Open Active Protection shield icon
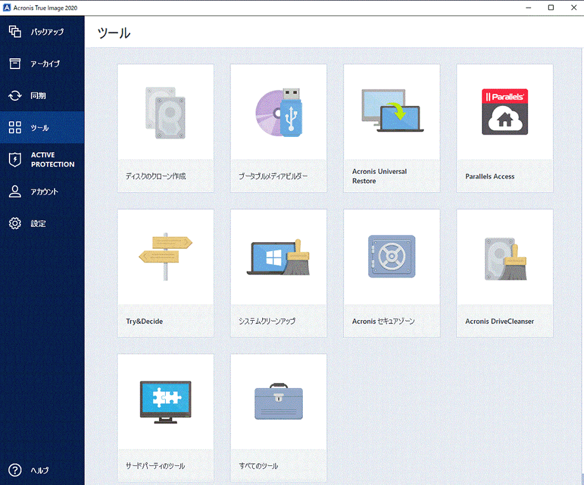Viewport: 584px width, 485px height. click(15, 160)
